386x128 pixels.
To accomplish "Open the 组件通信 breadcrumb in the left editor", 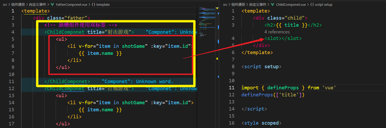I will (18, 4).
